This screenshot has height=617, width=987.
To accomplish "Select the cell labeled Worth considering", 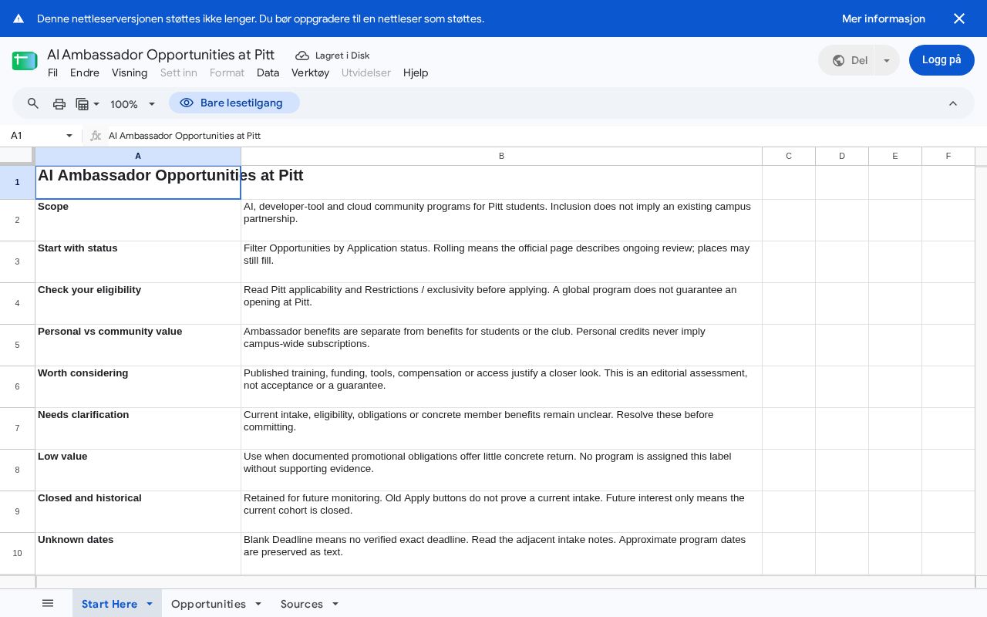I will (138, 386).
